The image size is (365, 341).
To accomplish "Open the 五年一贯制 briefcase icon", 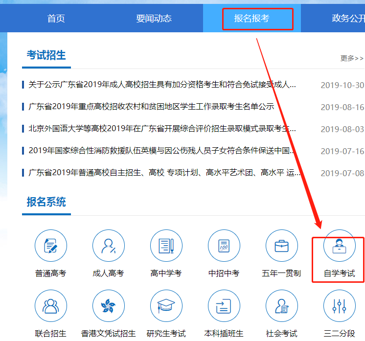I will 282,246.
